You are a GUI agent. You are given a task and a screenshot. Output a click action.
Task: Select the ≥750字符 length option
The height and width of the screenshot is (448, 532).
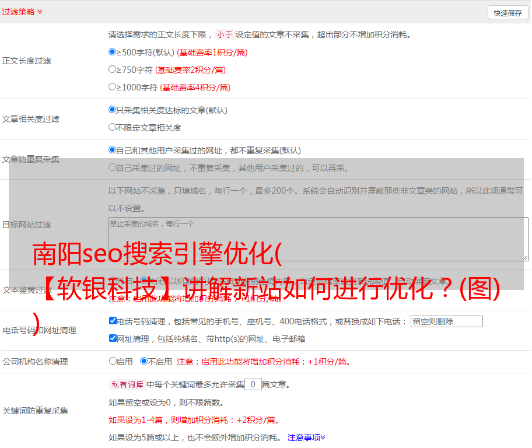(x=113, y=69)
